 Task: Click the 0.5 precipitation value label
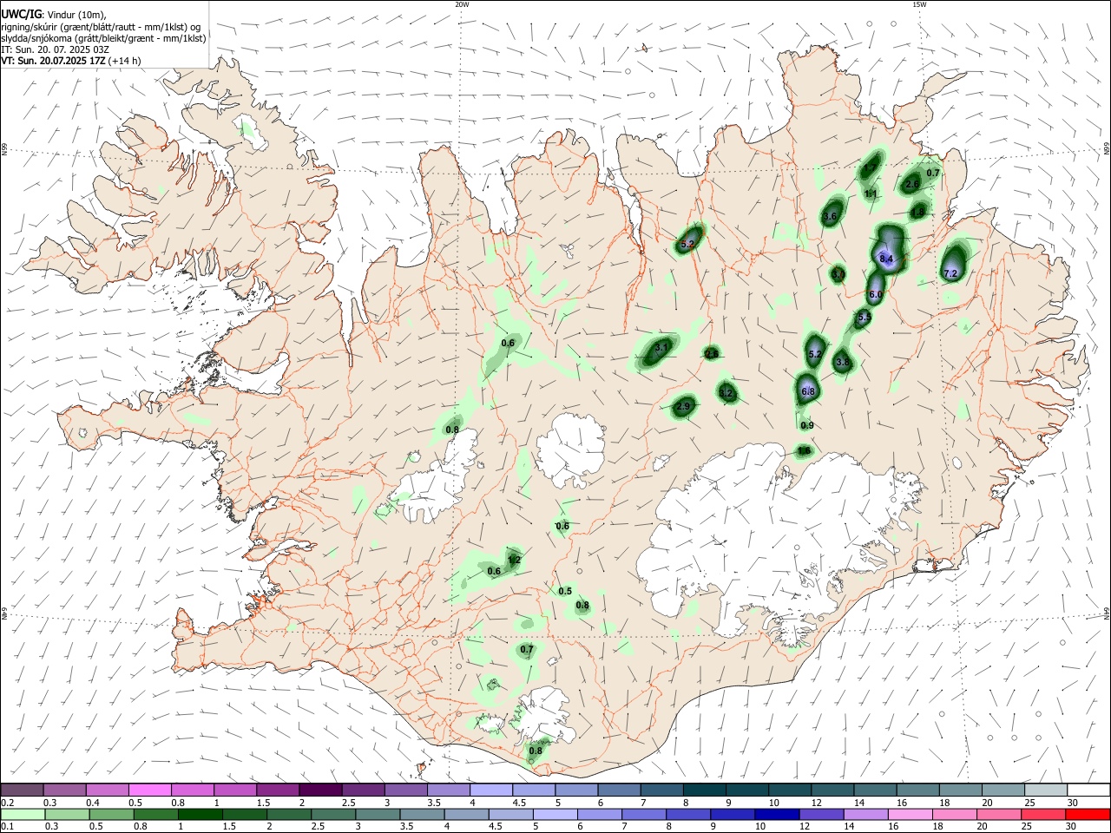click(x=565, y=591)
